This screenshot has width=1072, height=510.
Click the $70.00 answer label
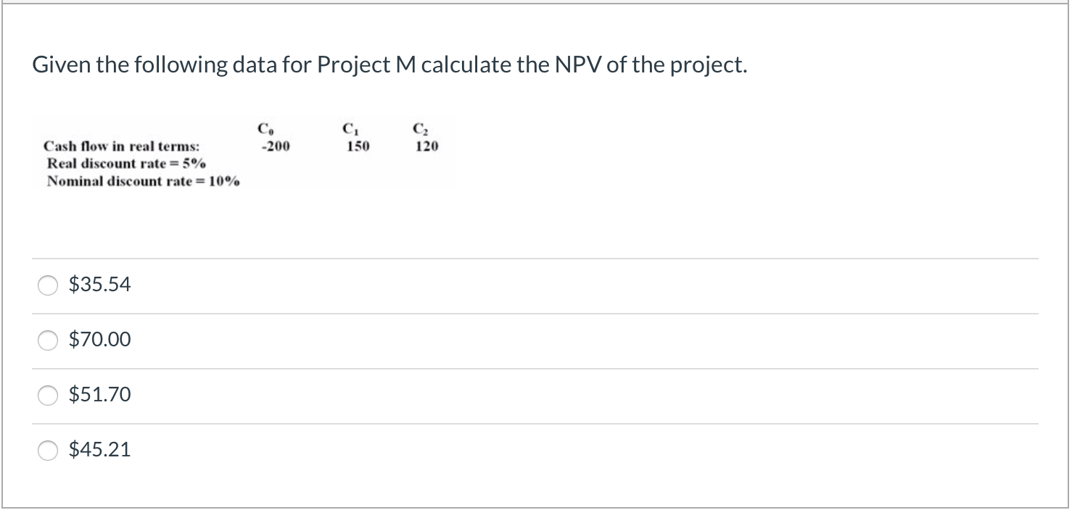[x=99, y=339]
